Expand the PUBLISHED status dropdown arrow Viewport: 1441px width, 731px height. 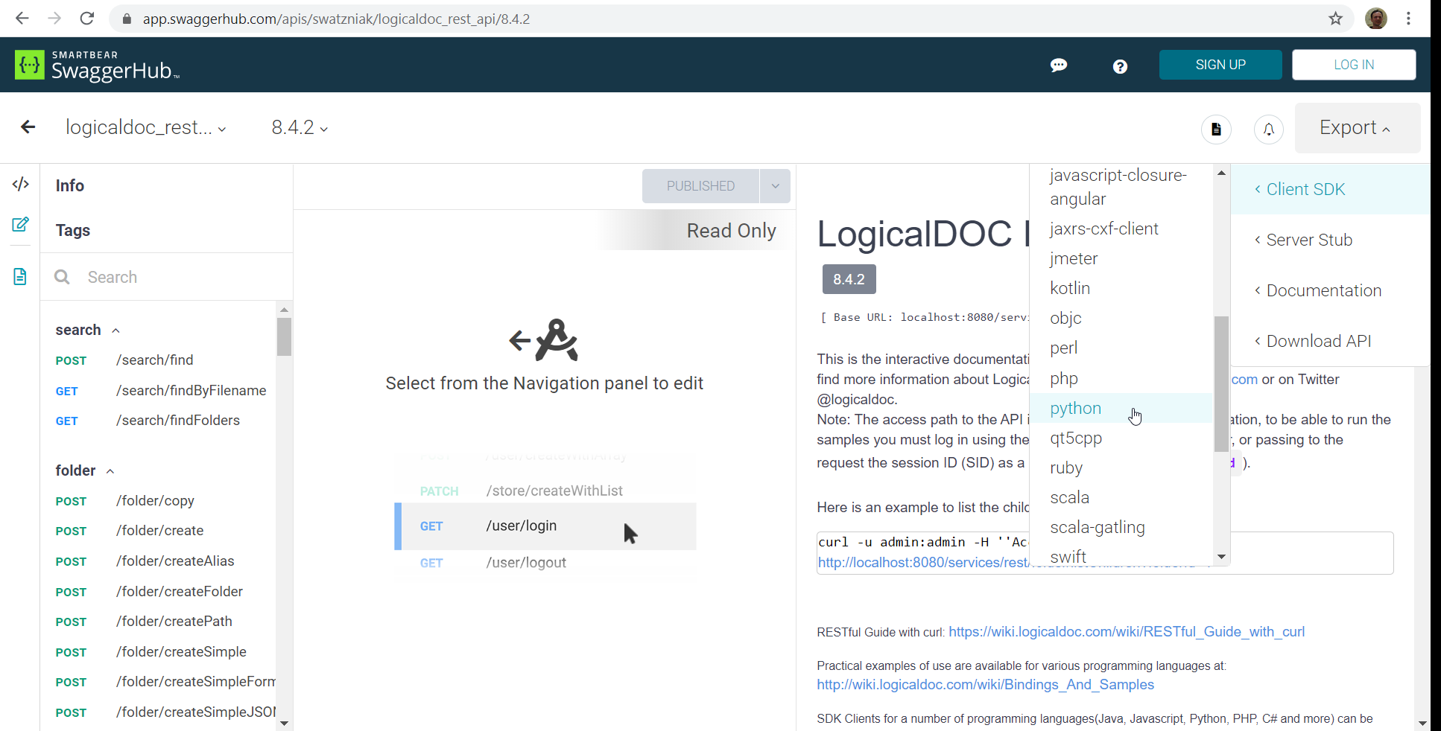[775, 186]
